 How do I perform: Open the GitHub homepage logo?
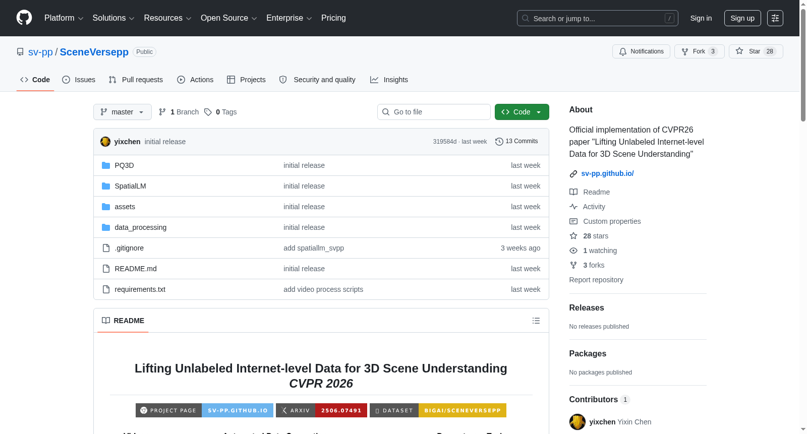[x=24, y=18]
